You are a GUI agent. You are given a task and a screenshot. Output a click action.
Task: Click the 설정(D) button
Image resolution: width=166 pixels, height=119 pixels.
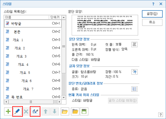click(152, 14)
